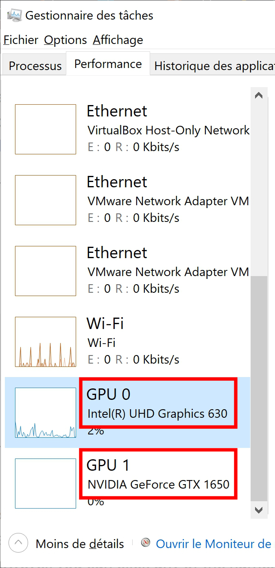The image size is (275, 568).
Task: Click the empty scrollbar track above the thumb
Action: pyautogui.click(x=259, y=189)
